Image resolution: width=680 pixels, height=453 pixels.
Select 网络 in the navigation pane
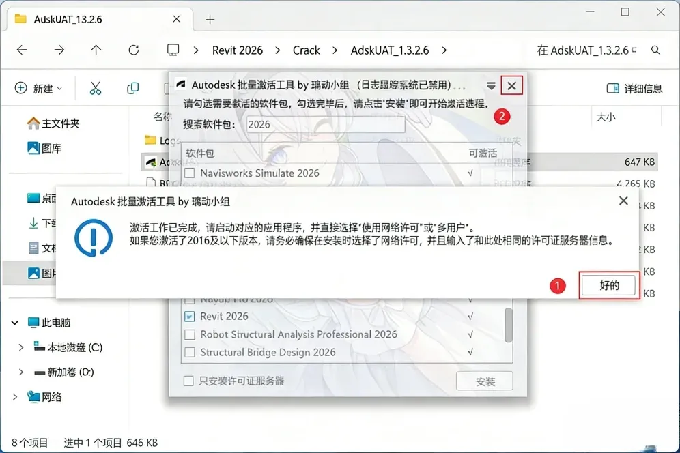tap(44, 396)
